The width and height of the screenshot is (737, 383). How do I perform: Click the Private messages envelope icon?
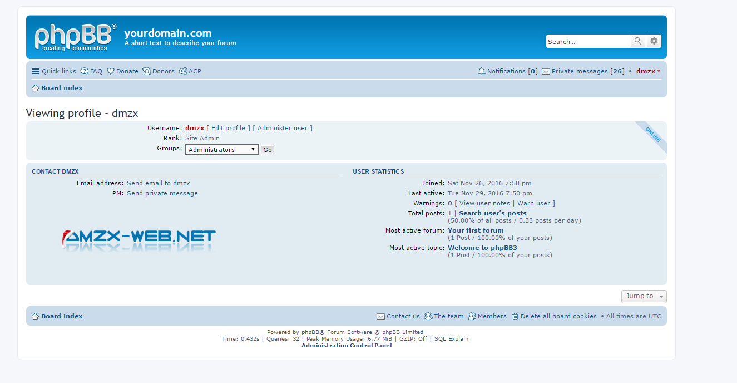546,71
